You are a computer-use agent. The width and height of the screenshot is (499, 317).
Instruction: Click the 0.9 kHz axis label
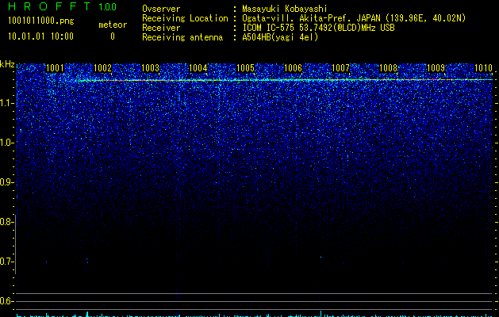[6, 182]
